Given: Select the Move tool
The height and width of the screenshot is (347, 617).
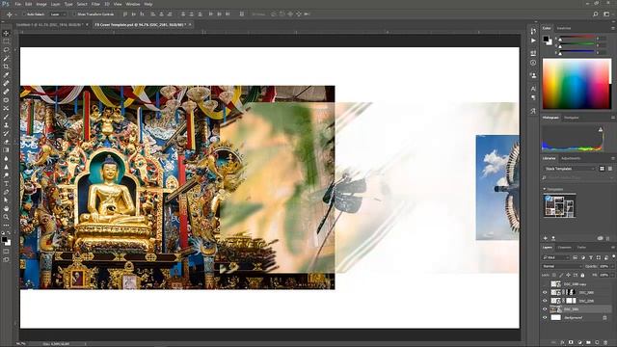Looking at the screenshot, I should 6,33.
